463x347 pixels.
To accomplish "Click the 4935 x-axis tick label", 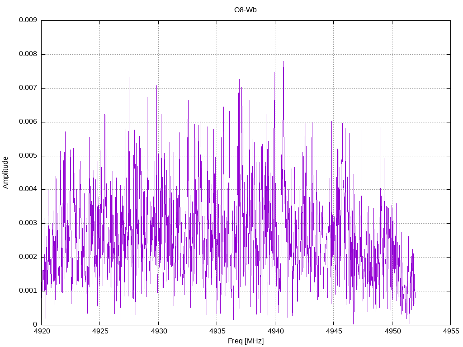I will (x=217, y=331).
